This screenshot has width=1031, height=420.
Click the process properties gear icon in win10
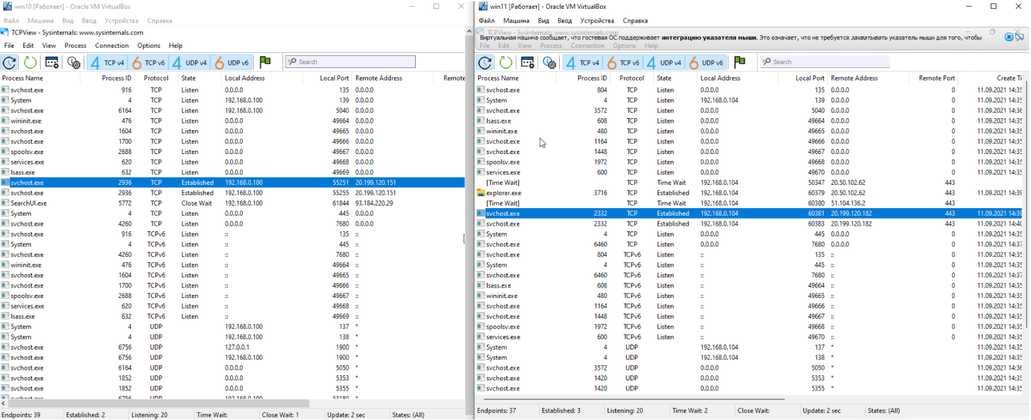[74, 62]
